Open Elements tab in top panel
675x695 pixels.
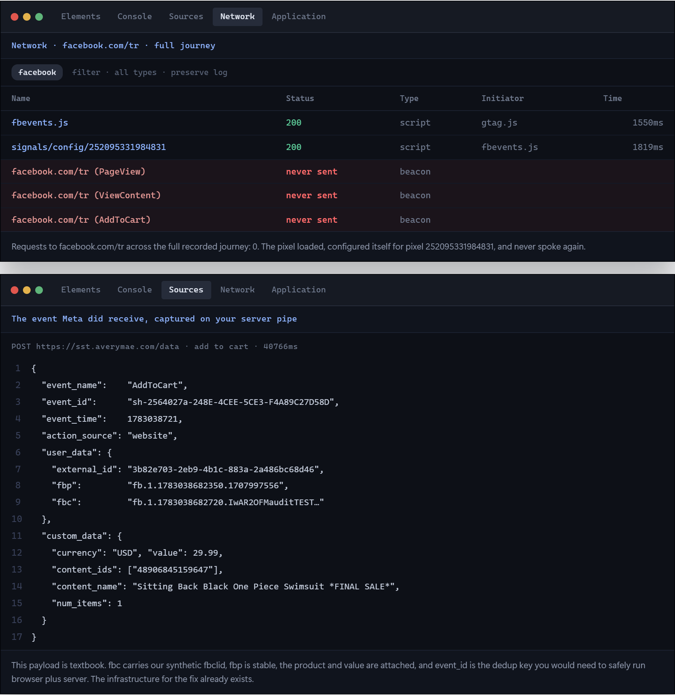[81, 16]
